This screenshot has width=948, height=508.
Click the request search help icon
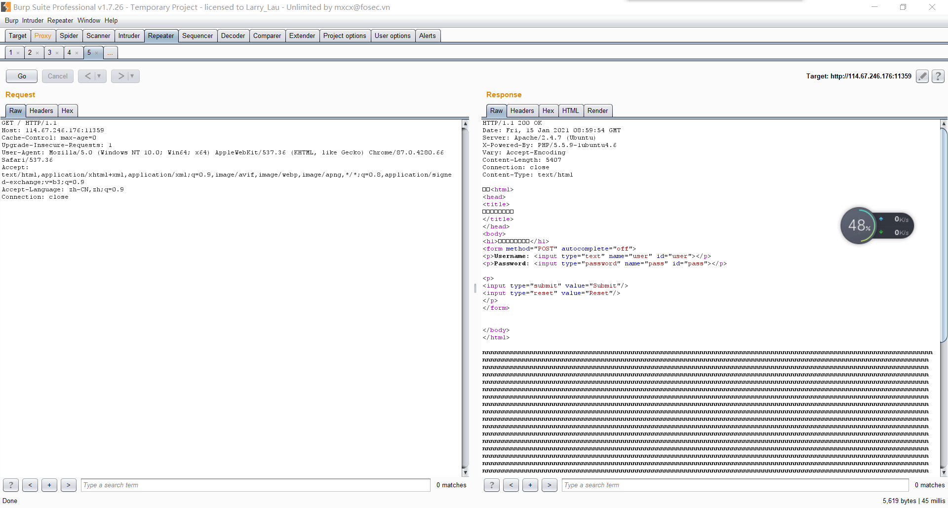pyautogui.click(x=11, y=485)
